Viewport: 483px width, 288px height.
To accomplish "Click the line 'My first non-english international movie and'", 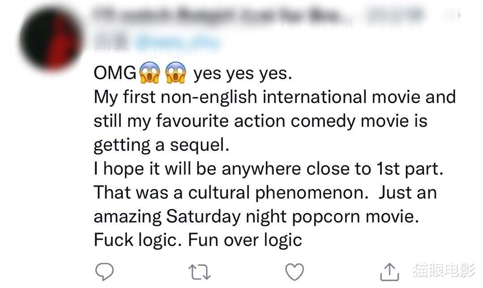I will click(x=275, y=96).
